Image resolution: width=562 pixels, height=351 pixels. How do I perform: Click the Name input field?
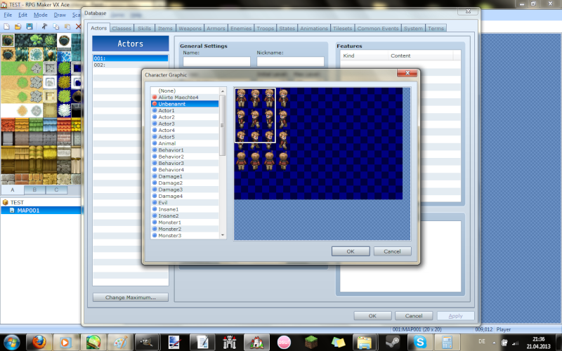tap(216, 61)
